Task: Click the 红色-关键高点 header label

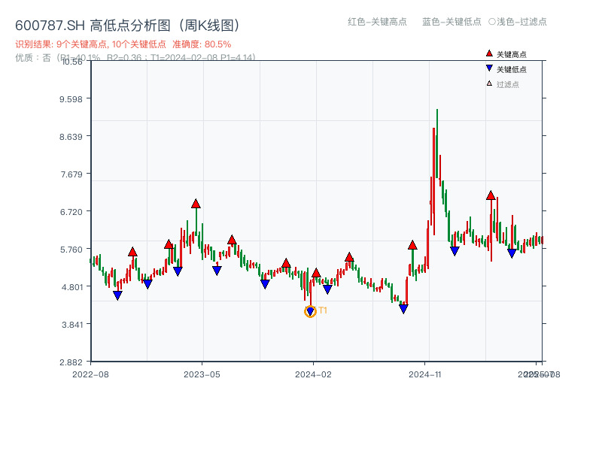Action: point(377,22)
